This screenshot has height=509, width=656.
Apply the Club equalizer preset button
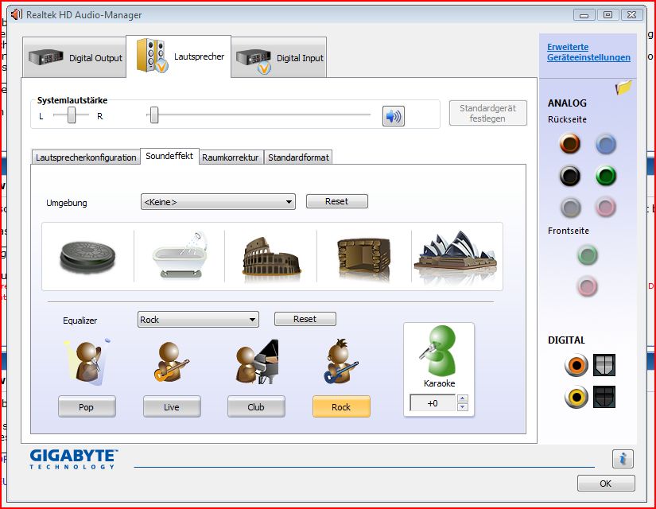(x=256, y=406)
